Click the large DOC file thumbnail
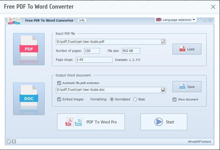The height and width of the screenshot is (150, 220). coord(29,99)
